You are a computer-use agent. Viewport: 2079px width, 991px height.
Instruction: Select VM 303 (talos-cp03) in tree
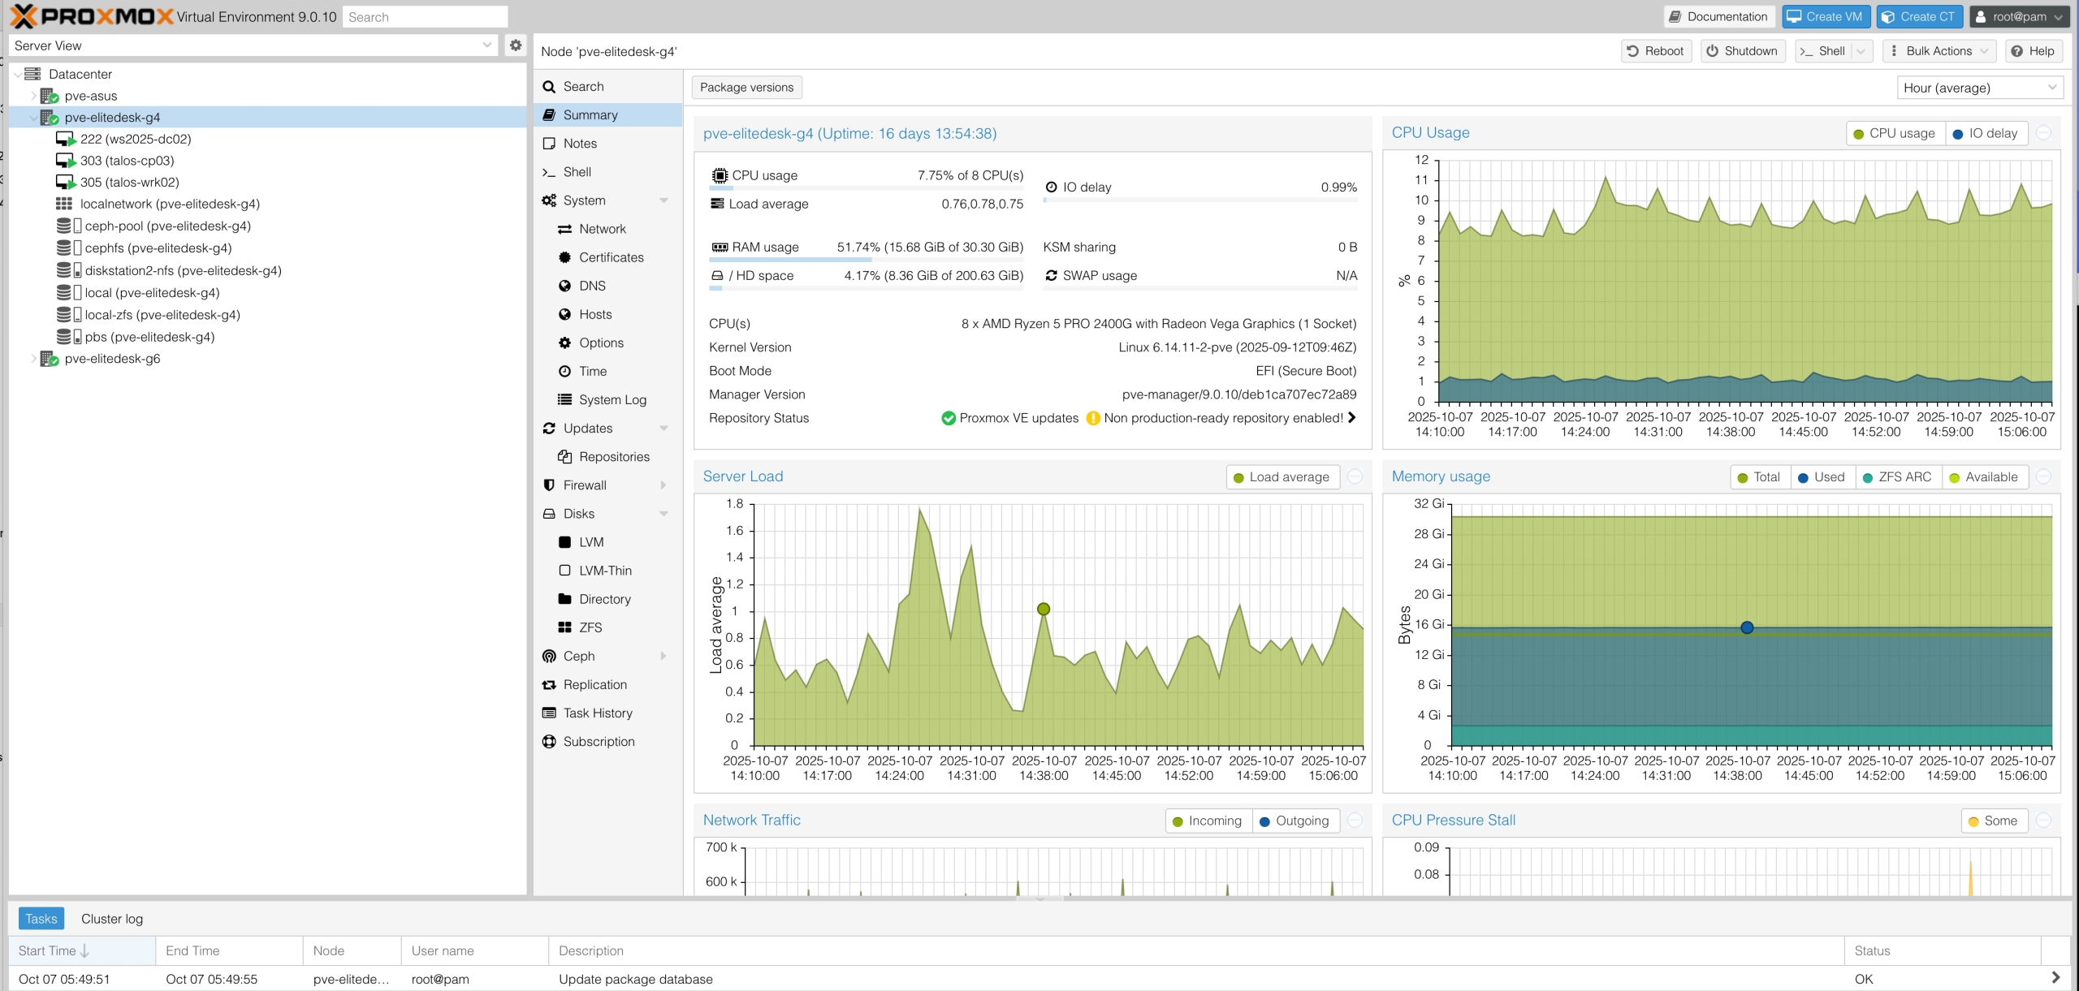tap(127, 161)
